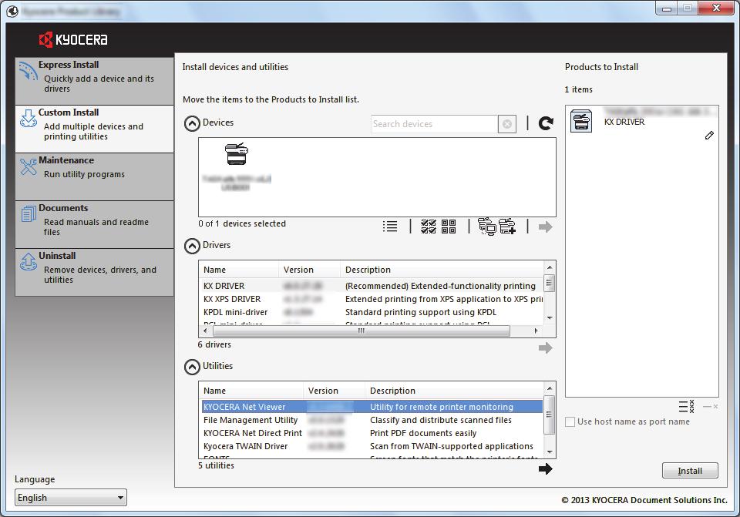Screen dimensions: 740x517
Task: Select File Management Utility row
Action: (x=372, y=420)
